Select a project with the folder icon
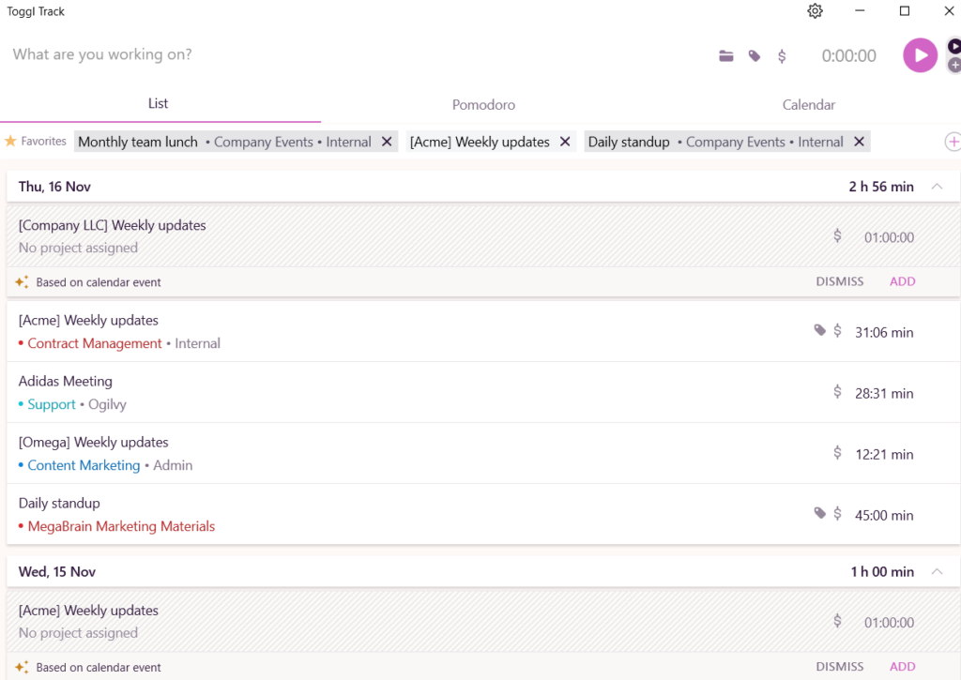 click(725, 55)
